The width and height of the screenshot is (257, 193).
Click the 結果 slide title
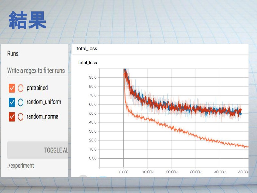pyautogui.click(x=27, y=20)
